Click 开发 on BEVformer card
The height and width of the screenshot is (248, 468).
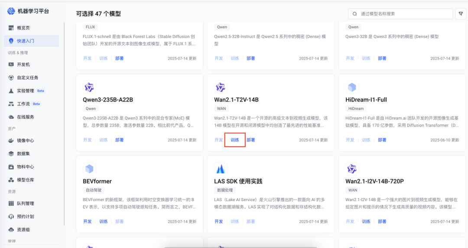[x=88, y=222]
